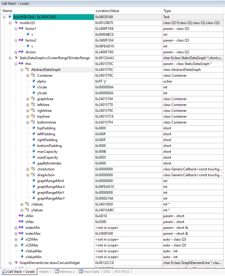Expand the xQ5Max variable node
This screenshot has width=225, height=276.
tap(16, 245)
